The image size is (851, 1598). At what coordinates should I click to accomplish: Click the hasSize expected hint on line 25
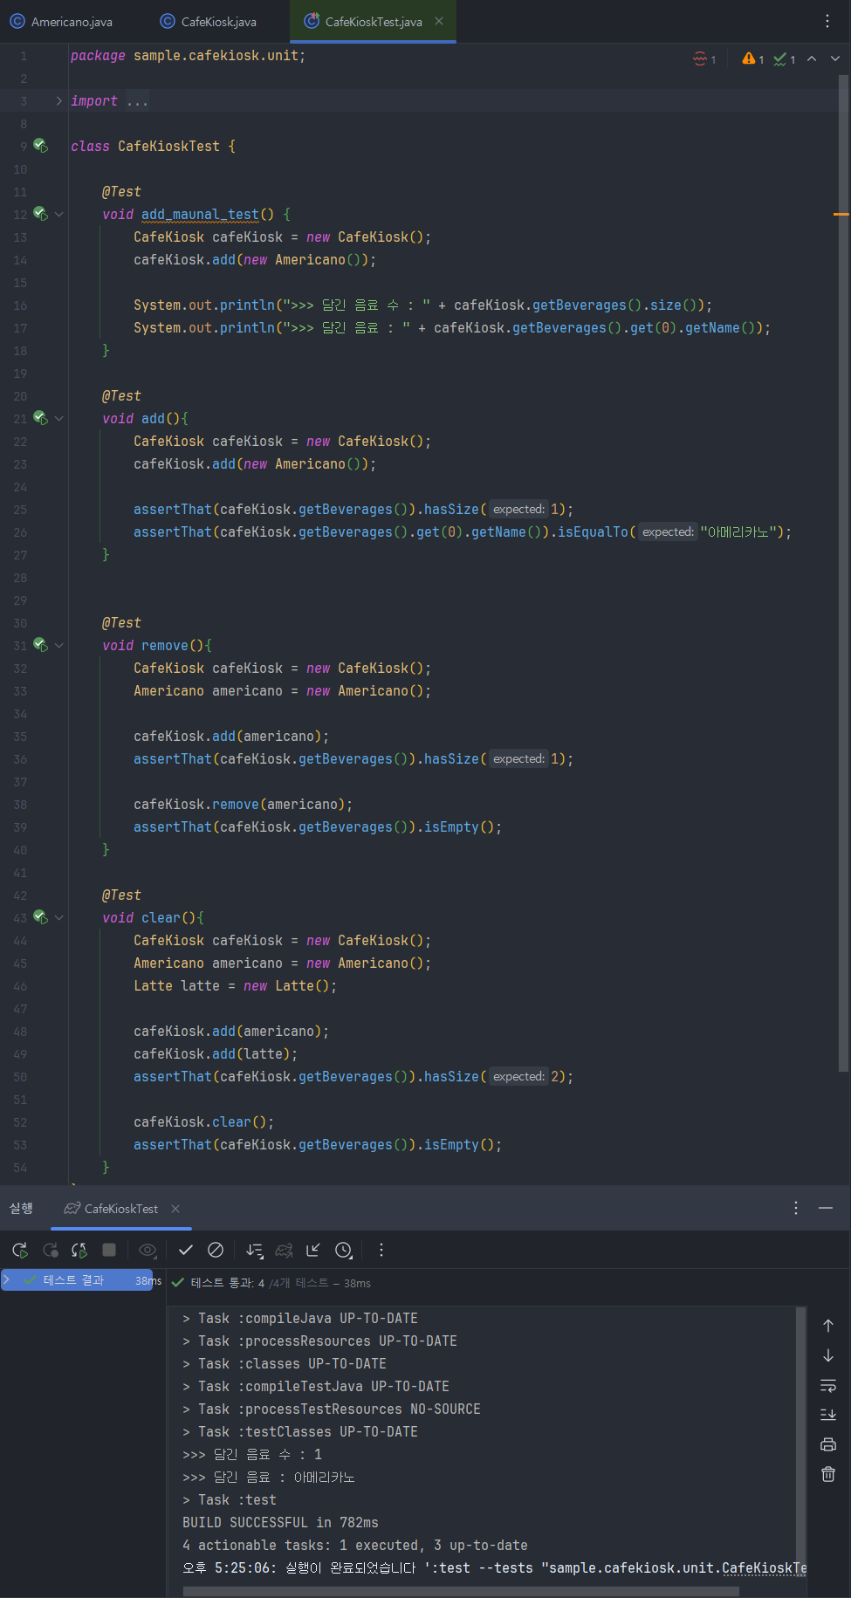[x=518, y=509]
